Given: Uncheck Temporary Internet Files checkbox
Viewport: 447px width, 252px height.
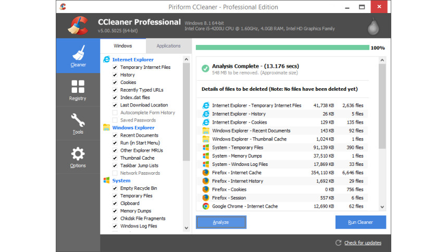Looking at the screenshot, I should [115, 67].
